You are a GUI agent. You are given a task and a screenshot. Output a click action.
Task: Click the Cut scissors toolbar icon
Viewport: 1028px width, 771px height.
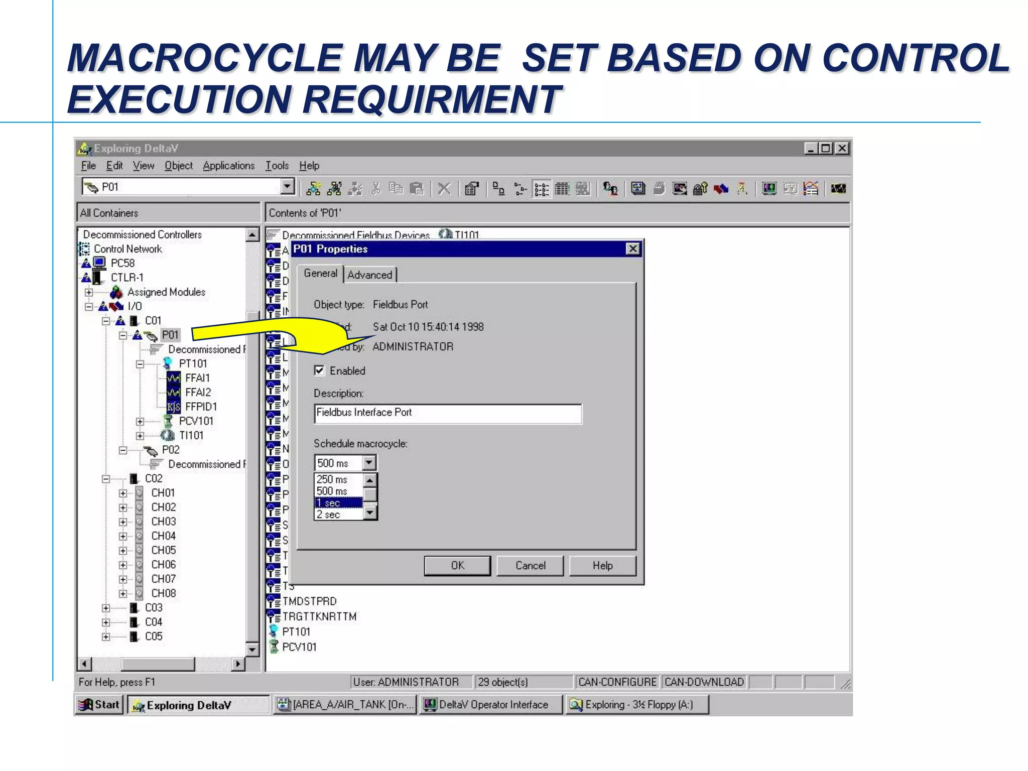coord(376,189)
